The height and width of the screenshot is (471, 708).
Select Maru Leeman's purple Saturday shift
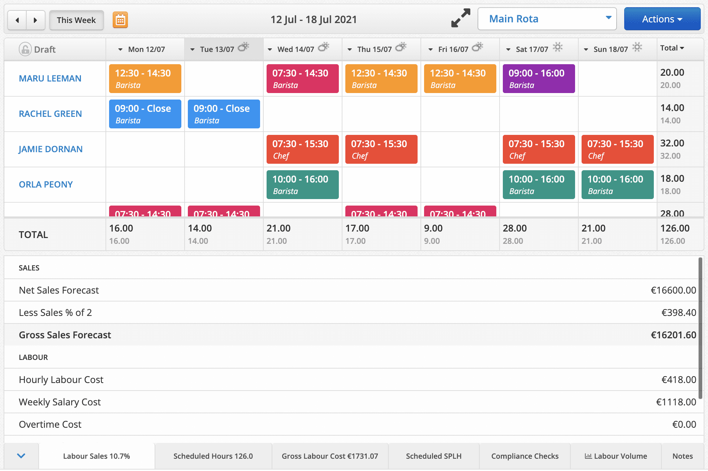click(539, 78)
